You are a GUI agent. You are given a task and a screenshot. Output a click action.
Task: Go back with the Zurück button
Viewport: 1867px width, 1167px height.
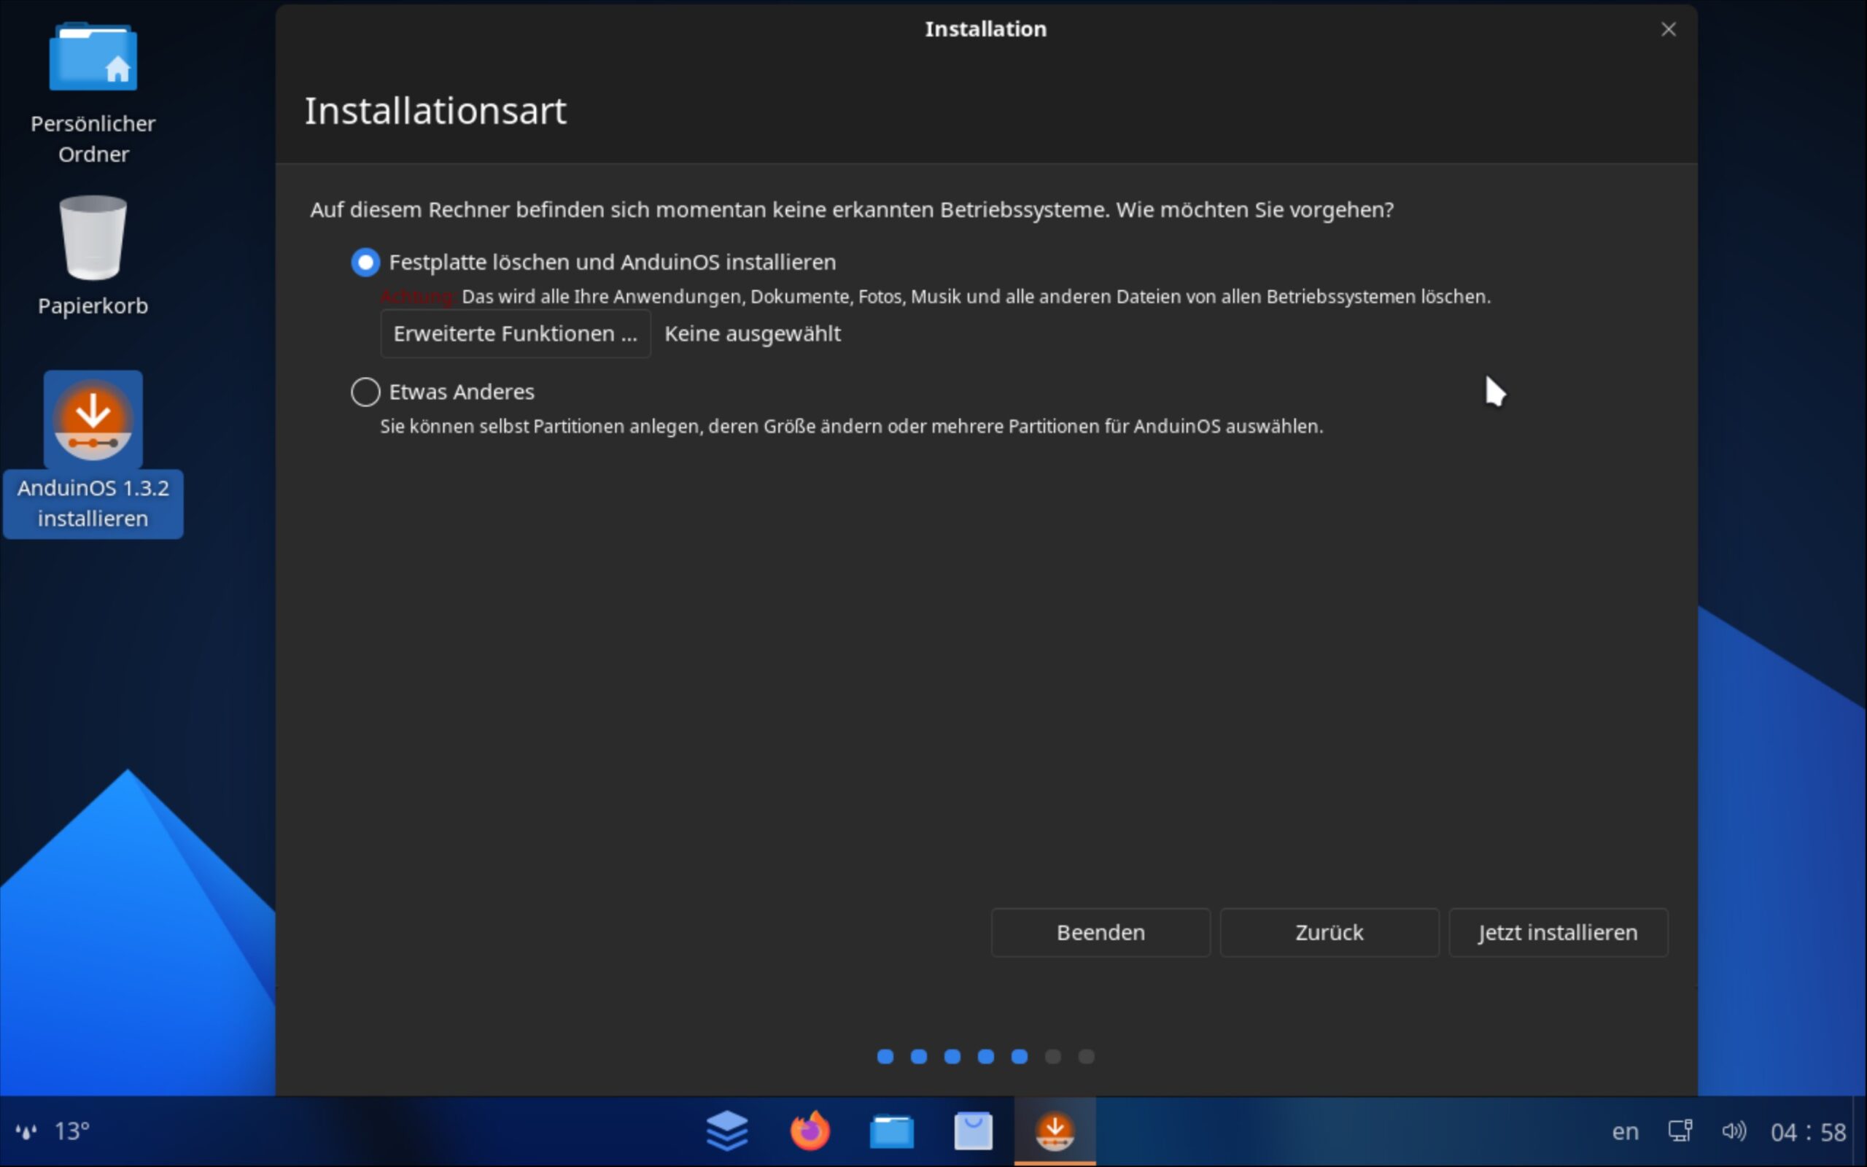[1329, 932]
